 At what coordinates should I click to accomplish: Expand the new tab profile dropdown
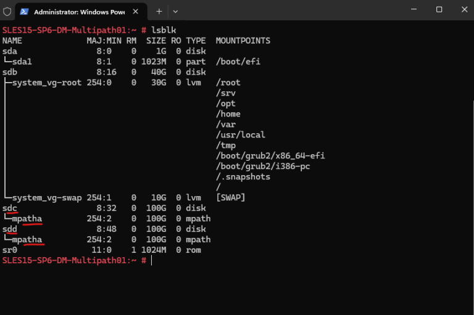(x=175, y=11)
